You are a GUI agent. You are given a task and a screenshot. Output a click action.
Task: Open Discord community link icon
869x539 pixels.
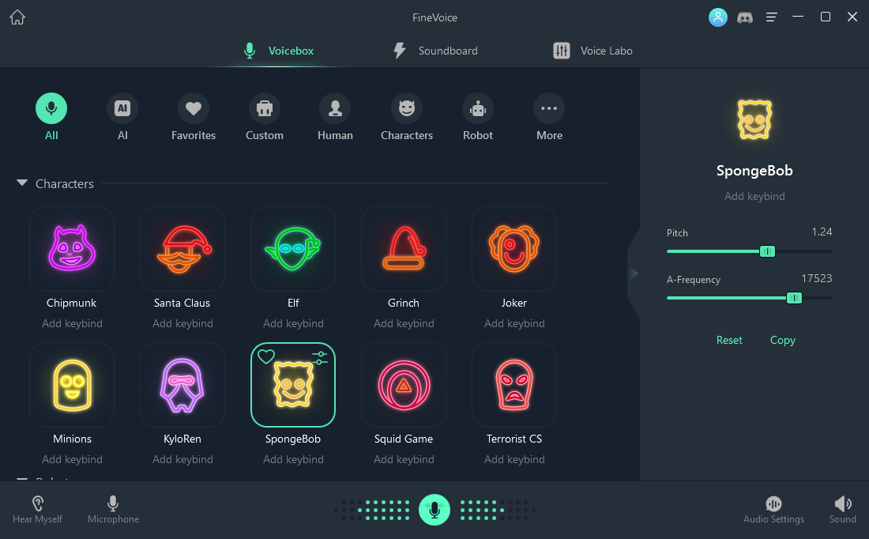tap(745, 17)
